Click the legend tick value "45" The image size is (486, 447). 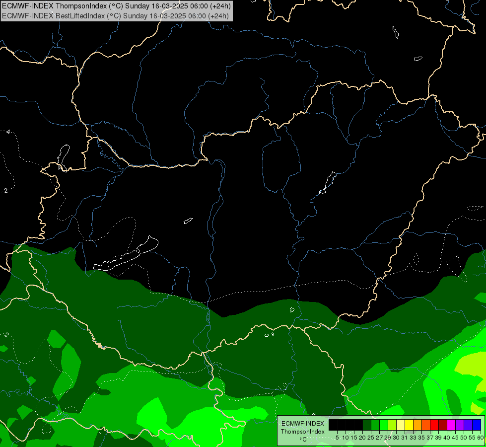click(455, 438)
